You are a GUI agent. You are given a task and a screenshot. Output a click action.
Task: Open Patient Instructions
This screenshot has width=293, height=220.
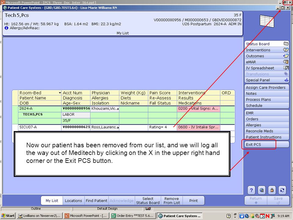pyautogui.click(x=267, y=137)
